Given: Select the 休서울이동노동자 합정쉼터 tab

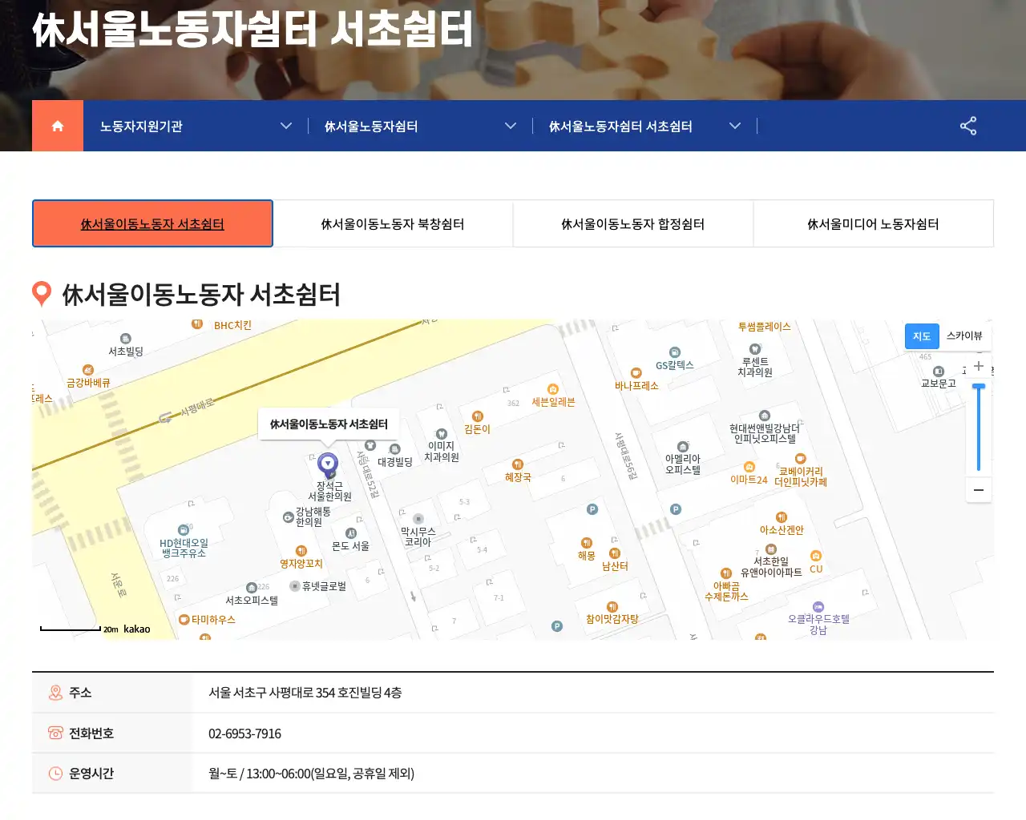Looking at the screenshot, I should coord(633,224).
